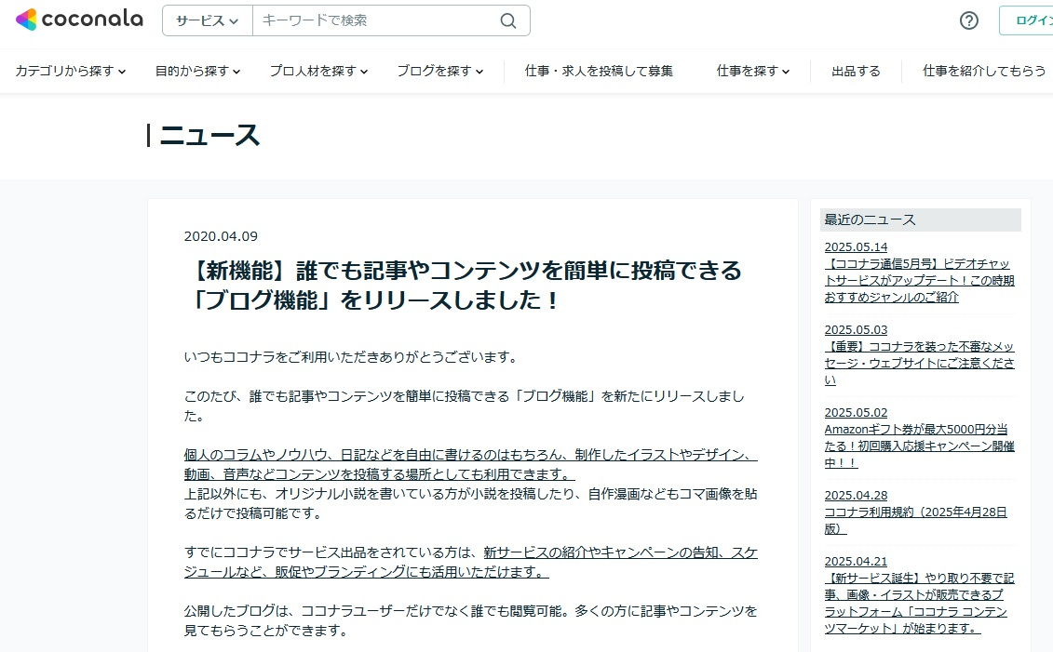
Task: Click the ログイン button
Action: 1026,20
